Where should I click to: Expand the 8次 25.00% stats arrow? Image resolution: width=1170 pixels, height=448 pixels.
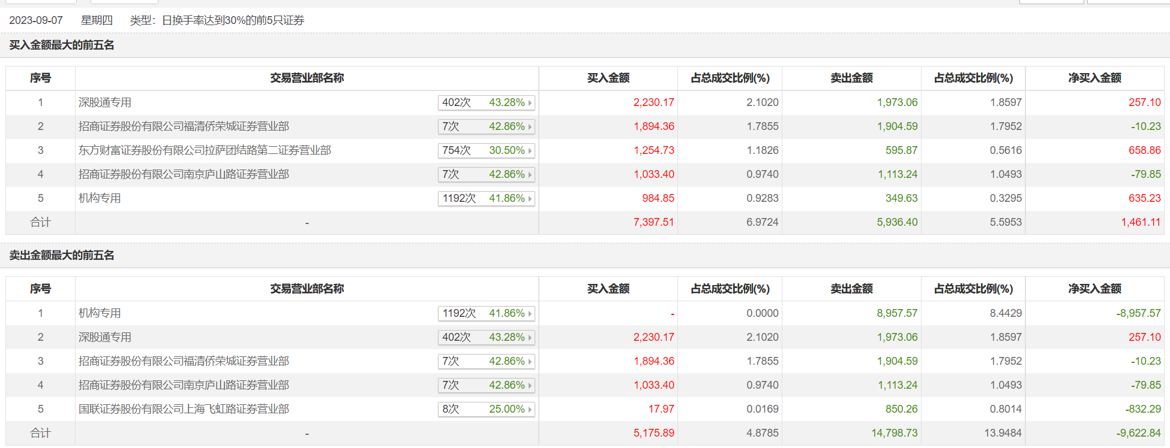tap(530, 410)
